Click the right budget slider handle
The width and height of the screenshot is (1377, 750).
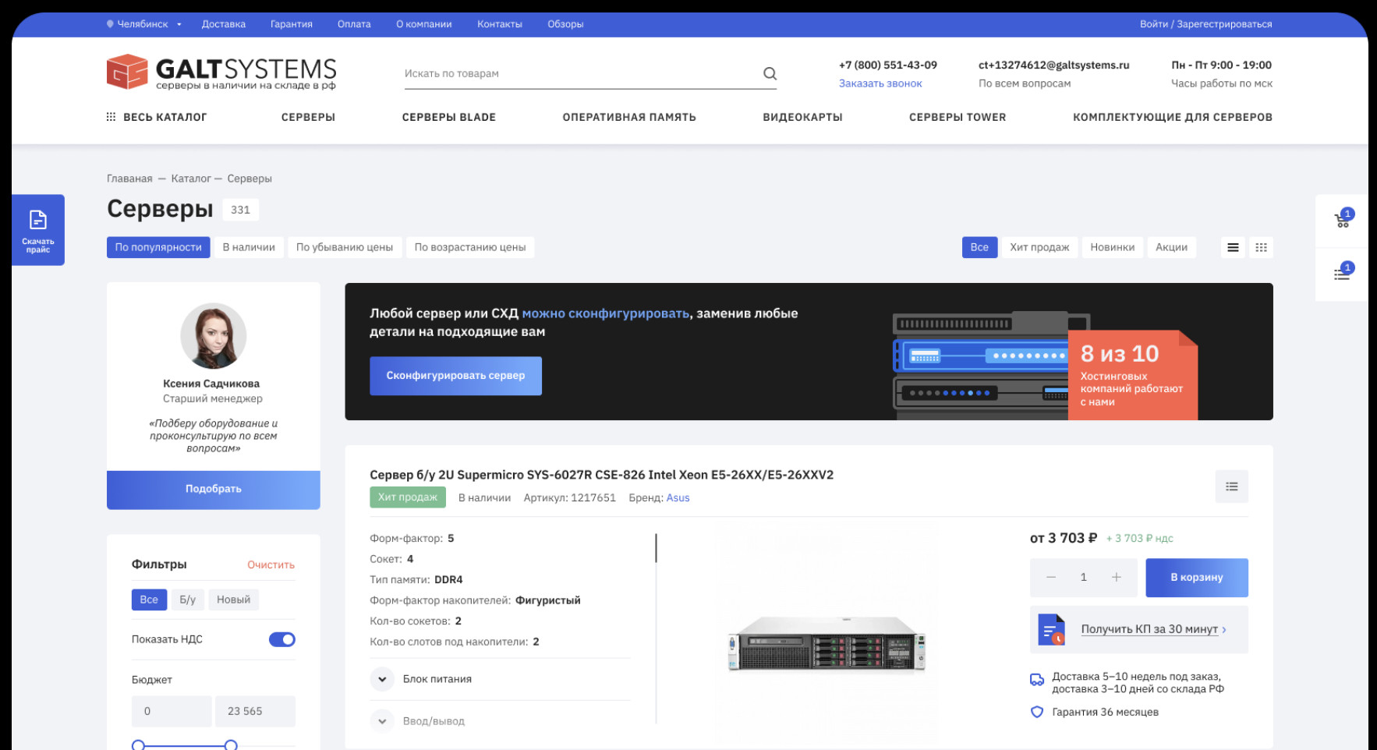click(231, 745)
